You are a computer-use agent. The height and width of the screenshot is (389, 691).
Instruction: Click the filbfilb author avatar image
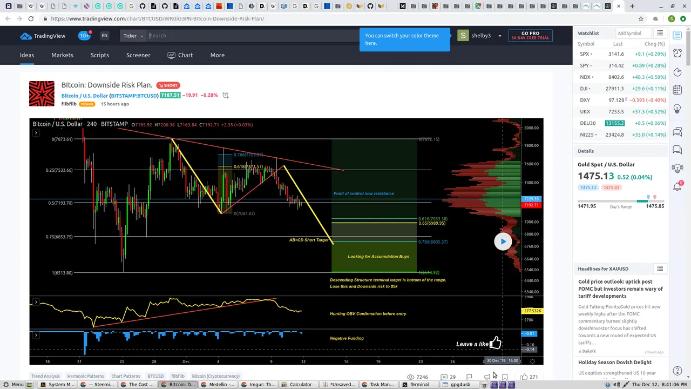pyautogui.click(x=42, y=93)
